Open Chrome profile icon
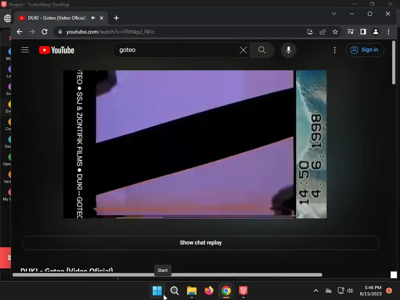Viewport: 400px width, 300px height. [x=376, y=32]
